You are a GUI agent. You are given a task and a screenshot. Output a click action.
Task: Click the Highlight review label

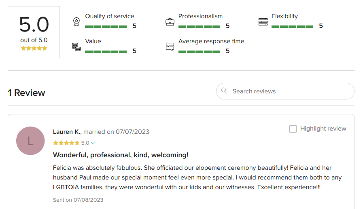323,129
